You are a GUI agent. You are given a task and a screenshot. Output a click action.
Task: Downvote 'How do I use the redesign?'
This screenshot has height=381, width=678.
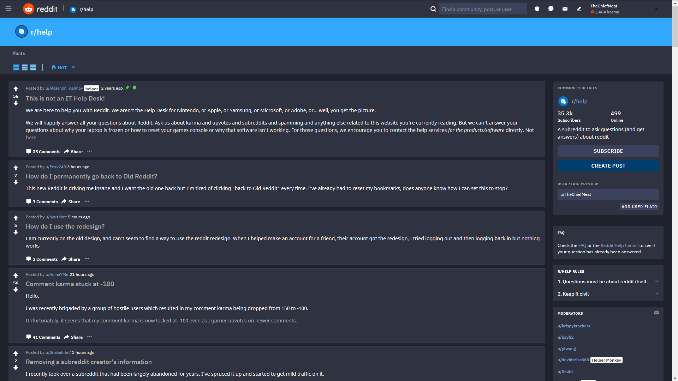16,232
